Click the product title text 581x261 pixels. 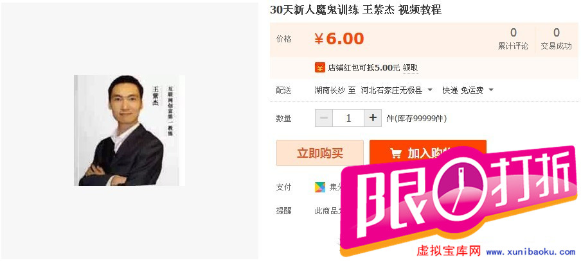coord(355,10)
